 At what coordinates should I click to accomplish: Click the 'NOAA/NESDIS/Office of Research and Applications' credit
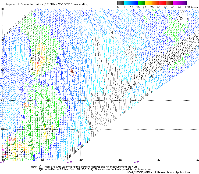click(158, 172)
